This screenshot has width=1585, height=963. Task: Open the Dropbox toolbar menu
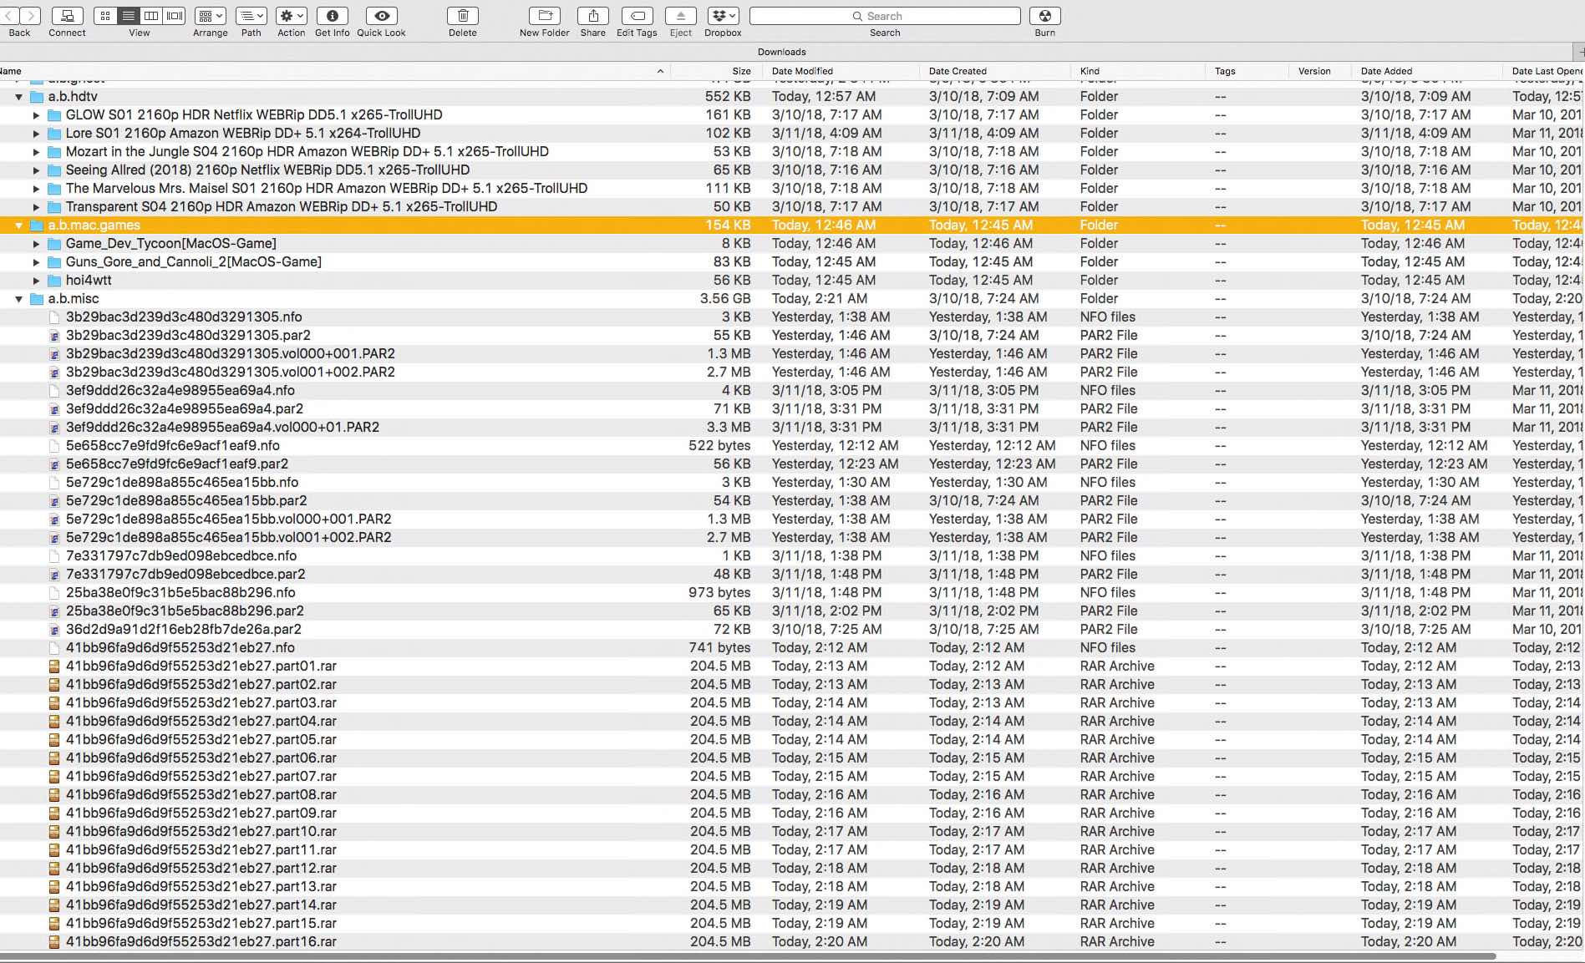[723, 16]
